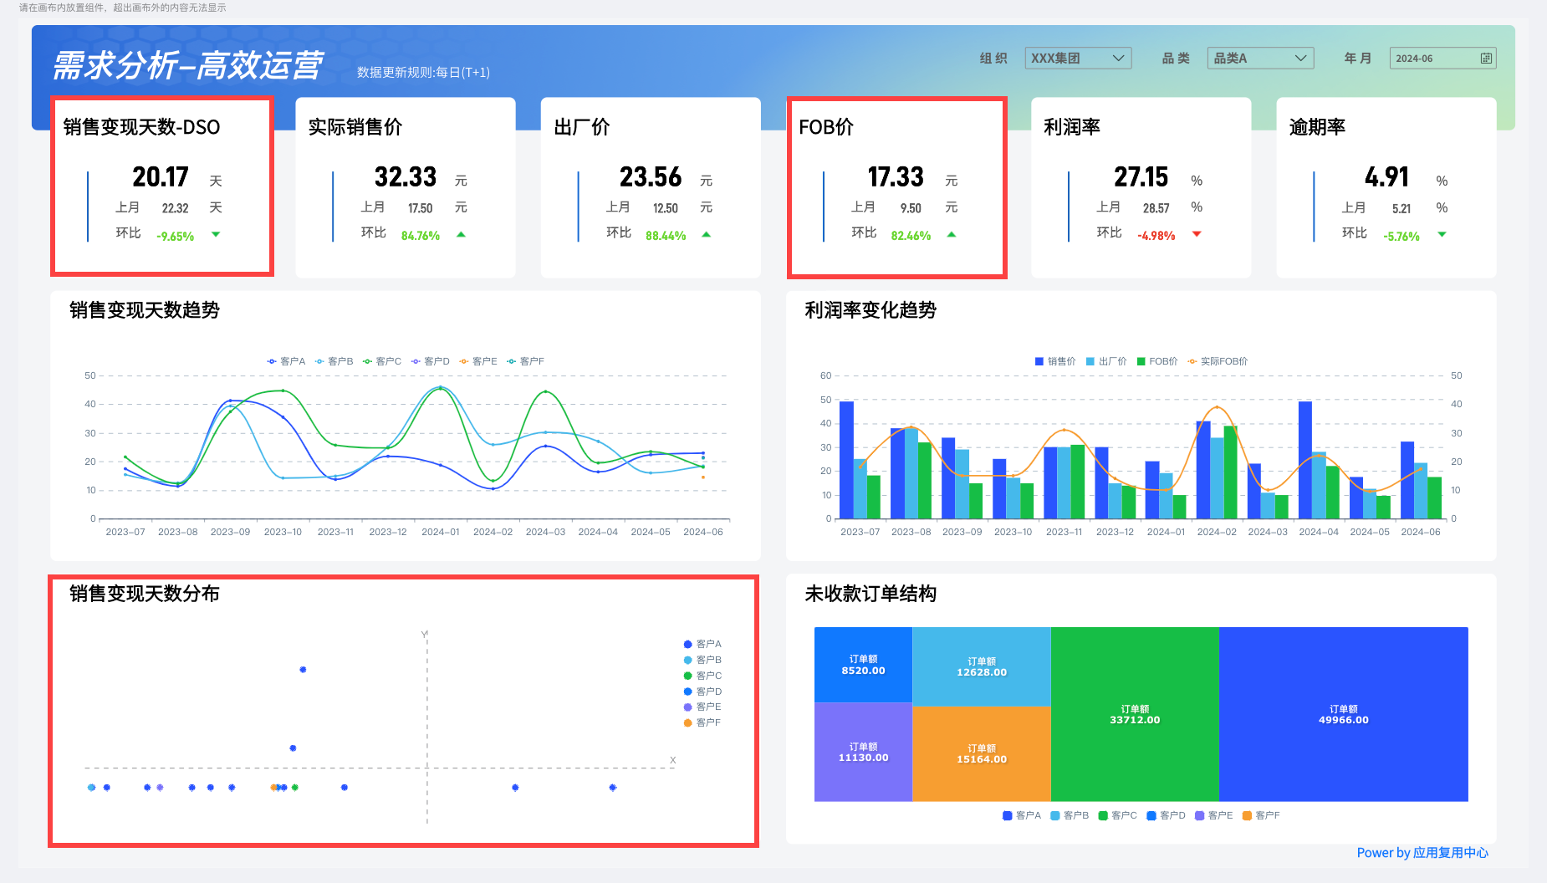1547x883 pixels.
Task: Click the red down arrow in 利润率 card
Action: [x=1197, y=235]
